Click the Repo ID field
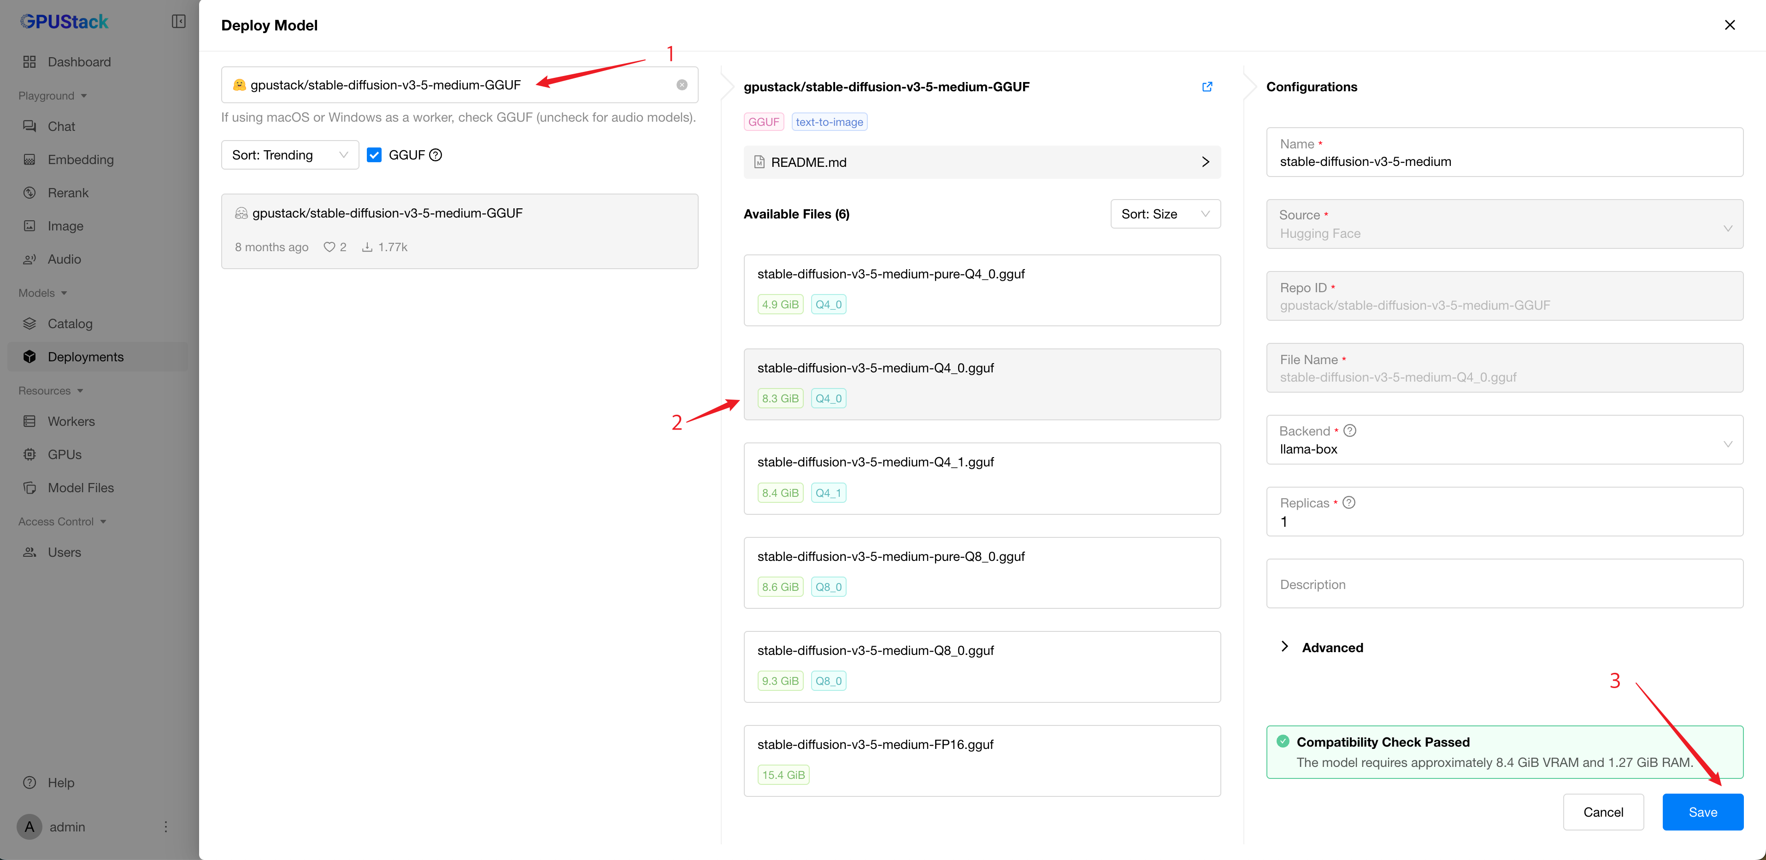1766x860 pixels. coord(1504,296)
